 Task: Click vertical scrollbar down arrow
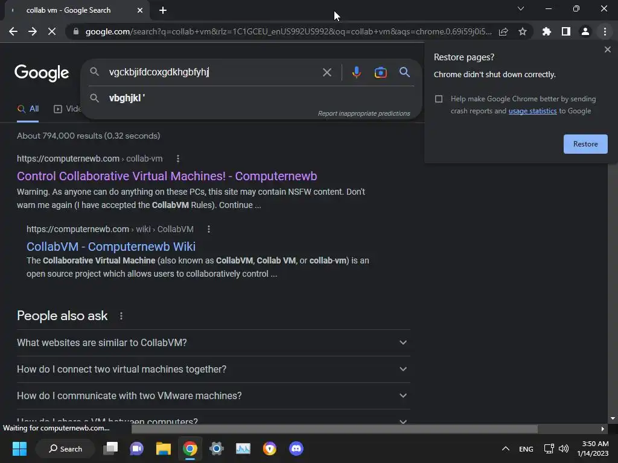coord(613,418)
